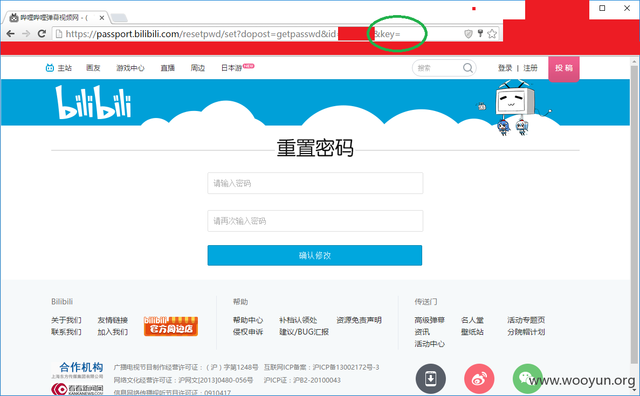Focus the 请输入密码 field

click(x=315, y=183)
